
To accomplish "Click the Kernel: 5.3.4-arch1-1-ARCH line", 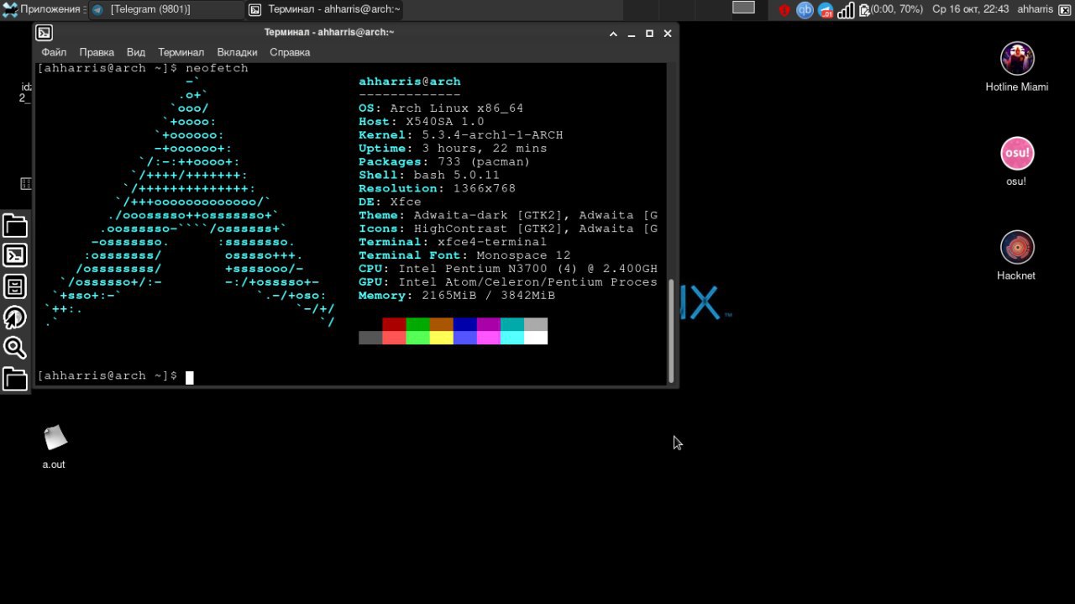I will point(461,135).
